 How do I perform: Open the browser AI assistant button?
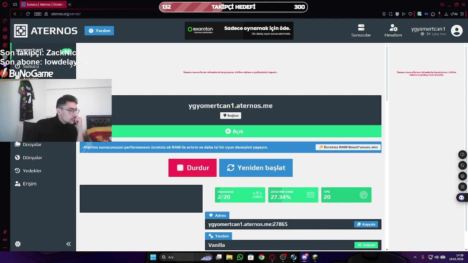pos(454,14)
